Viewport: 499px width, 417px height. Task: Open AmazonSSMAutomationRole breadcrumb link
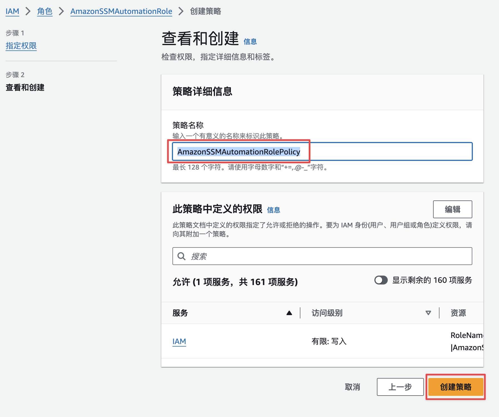(x=121, y=11)
